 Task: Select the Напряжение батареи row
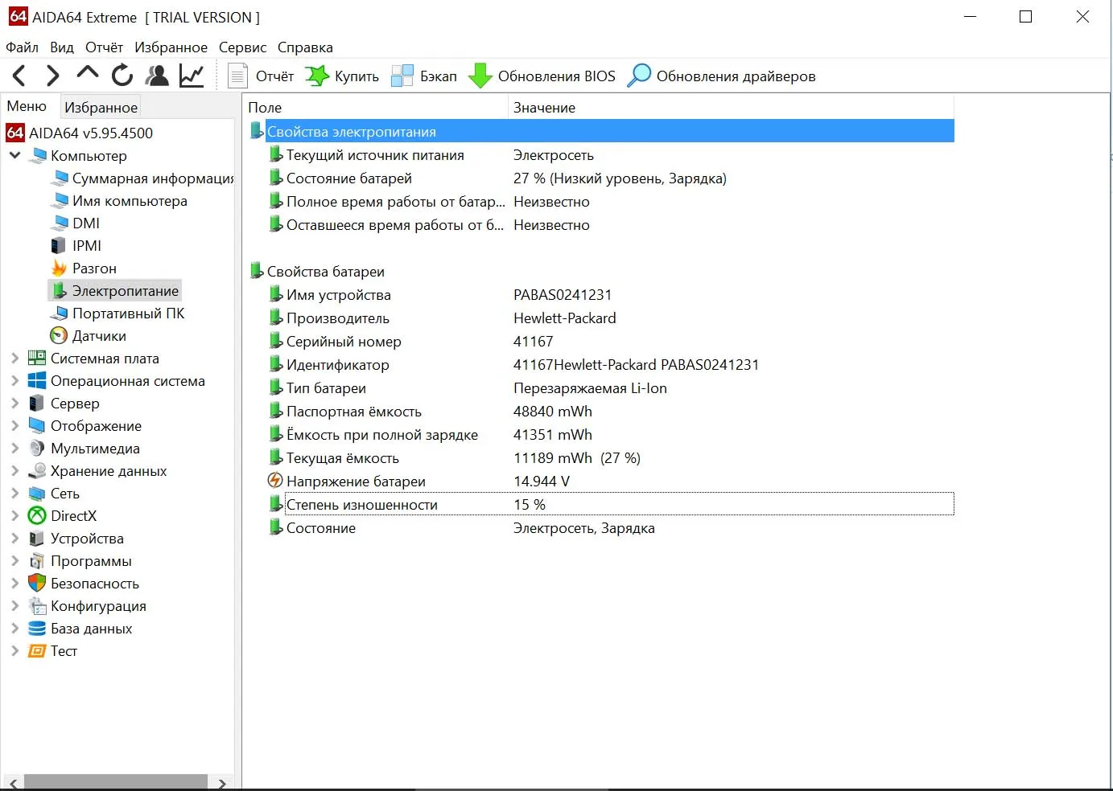[x=611, y=482]
